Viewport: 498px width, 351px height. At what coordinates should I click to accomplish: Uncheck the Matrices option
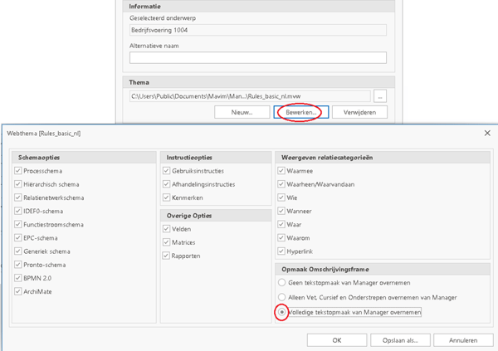click(167, 242)
